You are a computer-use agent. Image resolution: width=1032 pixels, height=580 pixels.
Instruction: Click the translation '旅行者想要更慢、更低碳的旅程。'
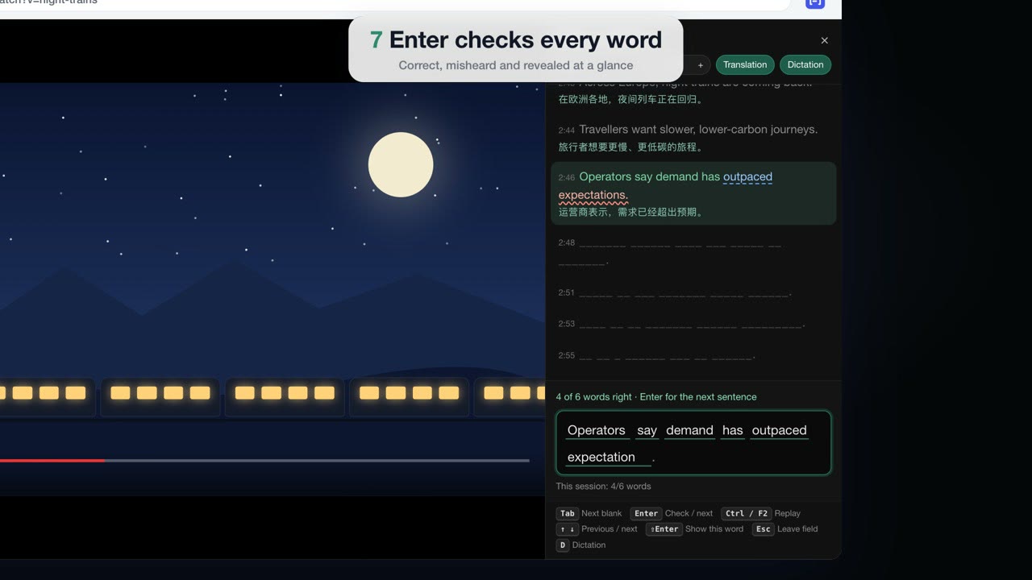pos(631,147)
